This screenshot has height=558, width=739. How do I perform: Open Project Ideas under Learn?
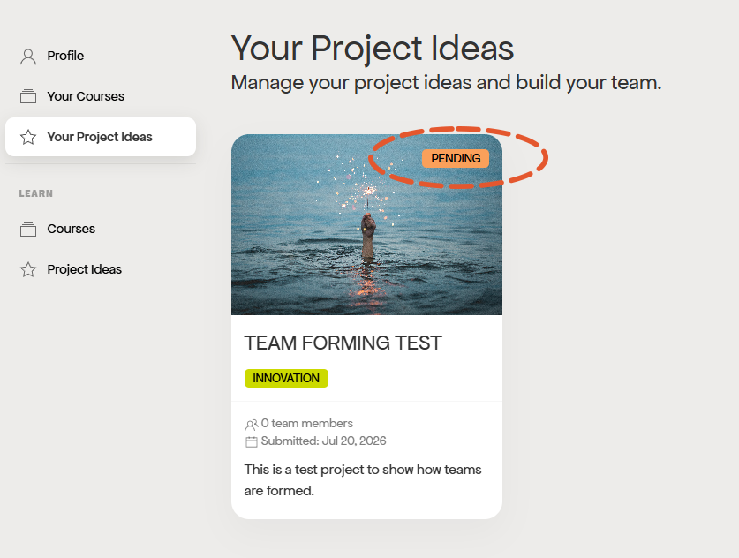(101, 269)
